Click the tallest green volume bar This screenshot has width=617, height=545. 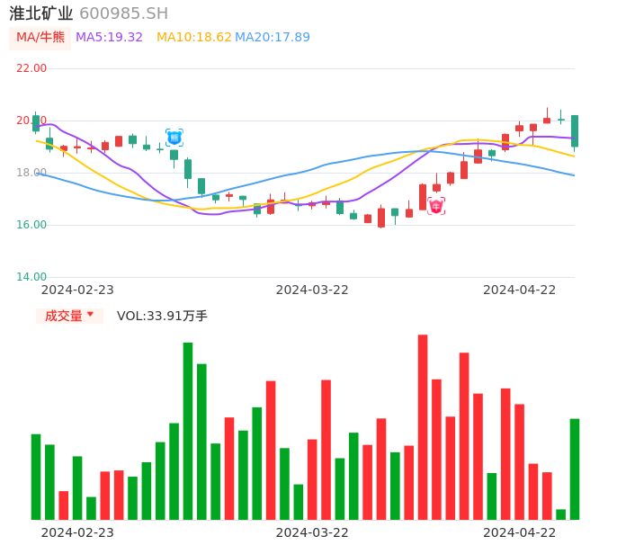tap(188, 432)
